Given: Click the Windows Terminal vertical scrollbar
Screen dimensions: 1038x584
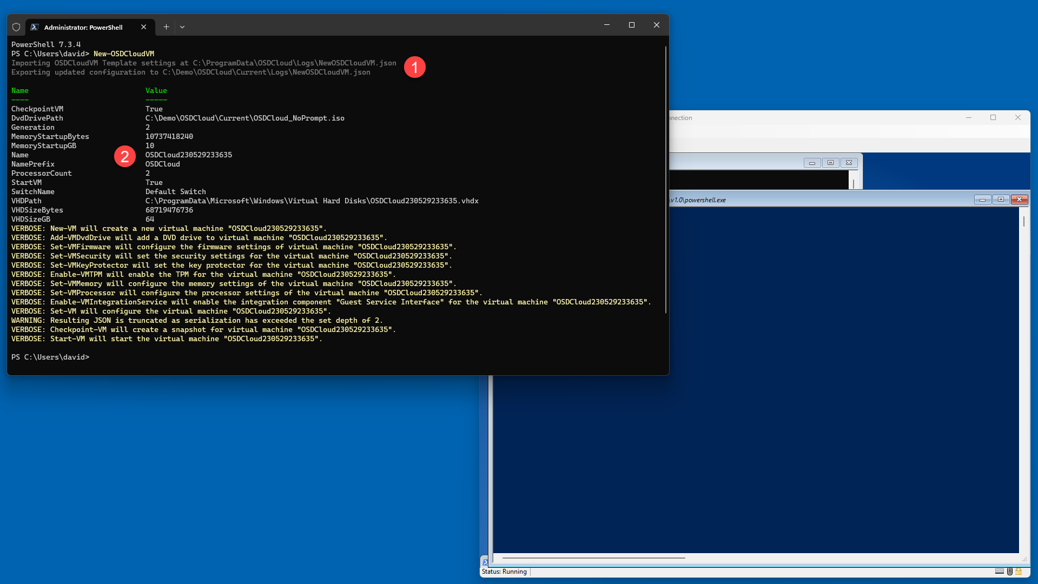Looking at the screenshot, I should pyautogui.click(x=665, y=178).
